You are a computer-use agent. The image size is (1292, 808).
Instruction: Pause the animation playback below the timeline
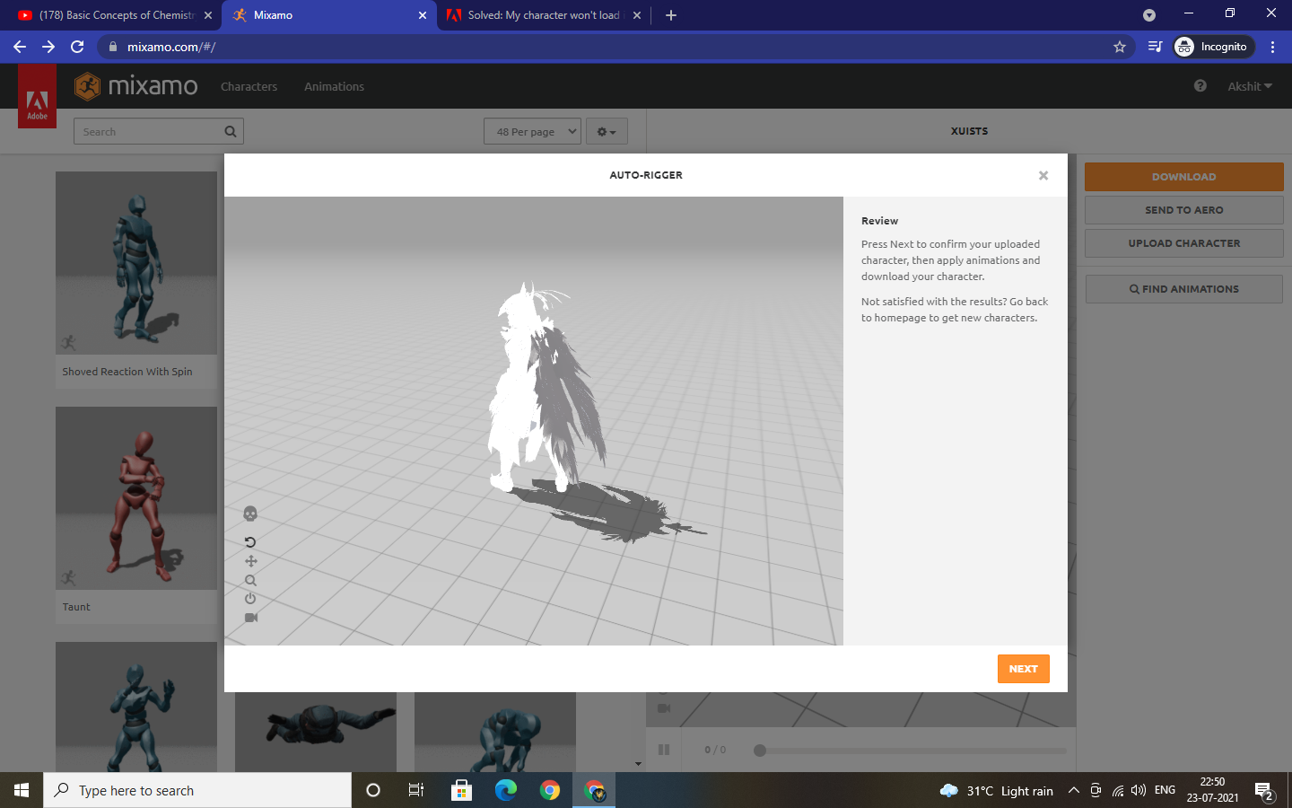coord(664,750)
